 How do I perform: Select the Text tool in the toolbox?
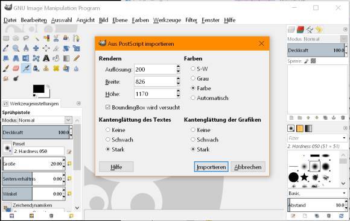46,58
